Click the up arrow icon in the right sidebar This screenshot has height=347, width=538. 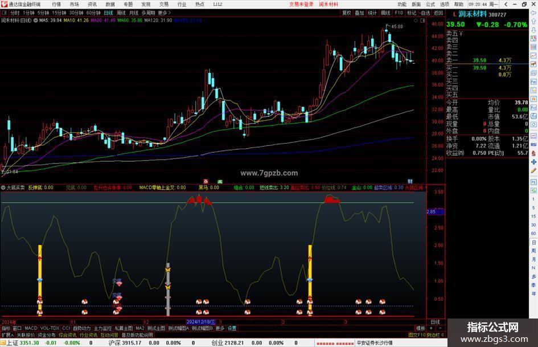533,21
